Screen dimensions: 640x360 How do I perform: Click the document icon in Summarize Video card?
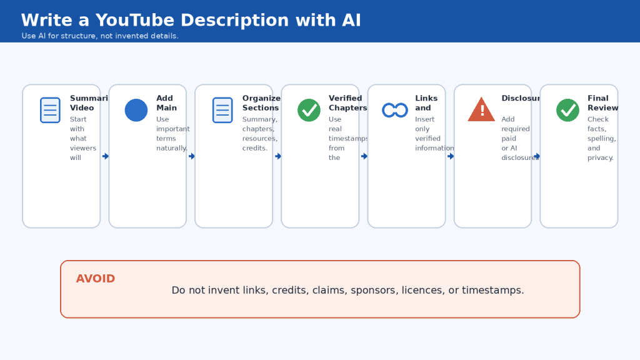(50, 110)
